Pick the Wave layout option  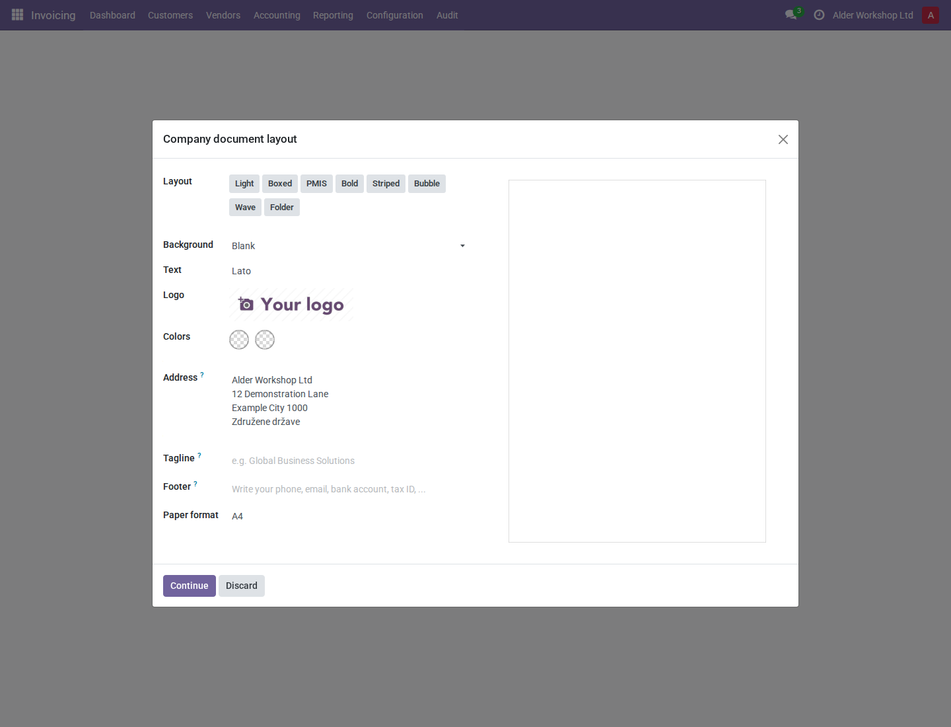245,208
